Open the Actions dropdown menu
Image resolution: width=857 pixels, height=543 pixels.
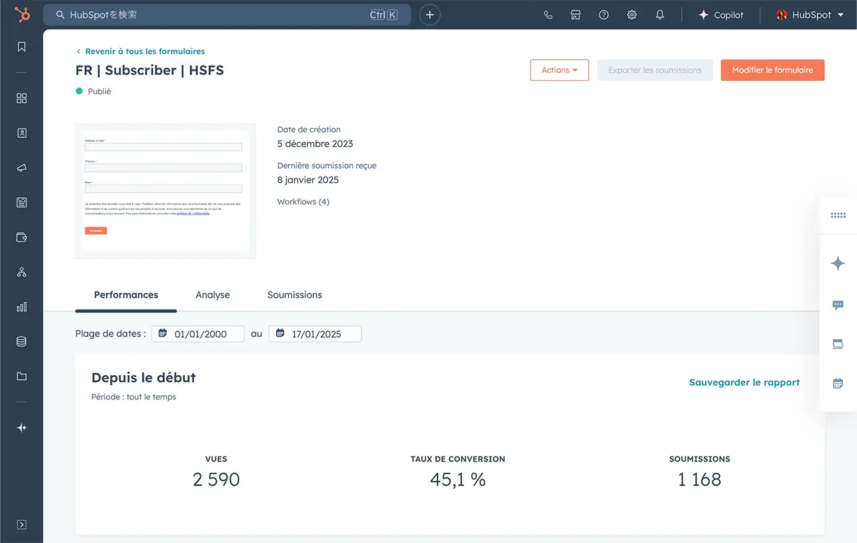[x=559, y=70]
